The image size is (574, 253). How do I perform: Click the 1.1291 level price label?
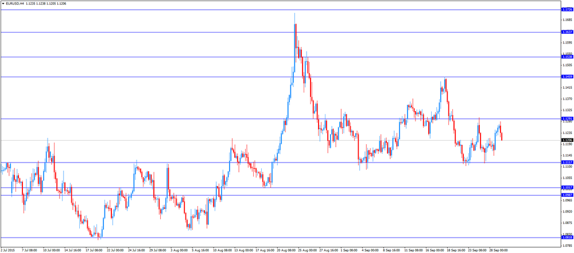(567, 118)
